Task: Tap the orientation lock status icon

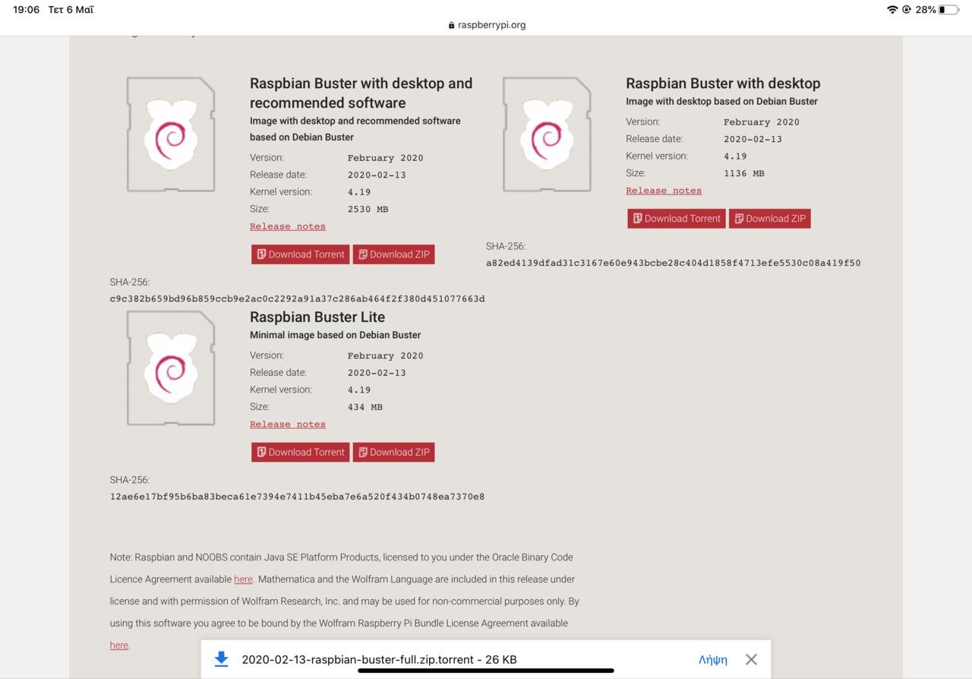Action: (907, 10)
